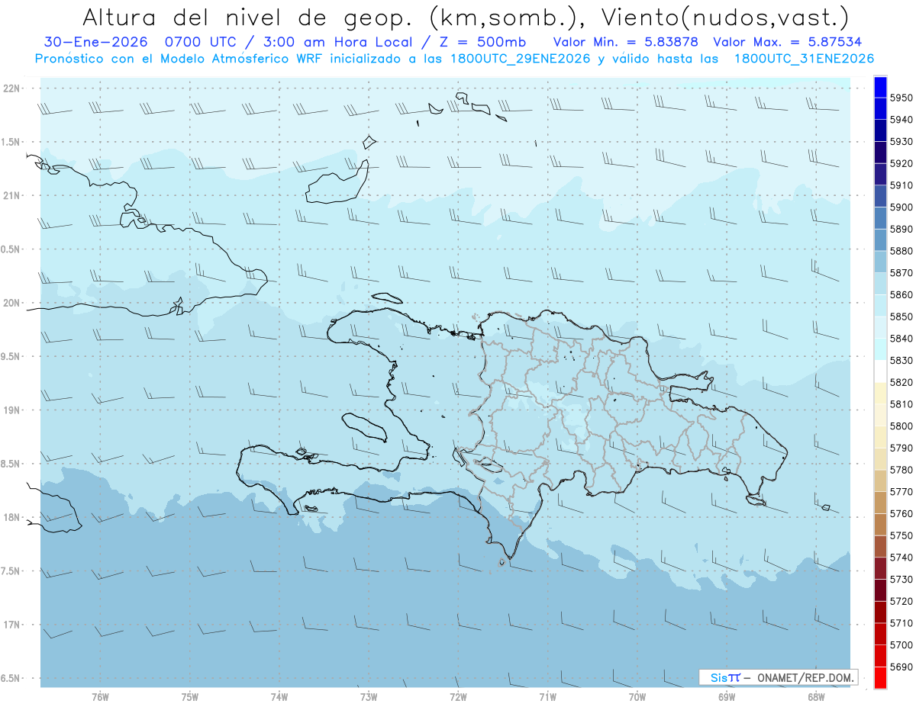Screen dimensions: 916x707
Task: Click the '5900' color scale value
Action: (901, 207)
